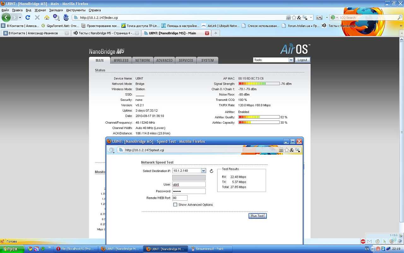
Task: Open a new tab with the plus button
Action: (216, 33)
